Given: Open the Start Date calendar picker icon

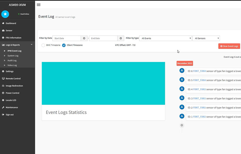Looking at the screenshot, I should click(x=84, y=38).
